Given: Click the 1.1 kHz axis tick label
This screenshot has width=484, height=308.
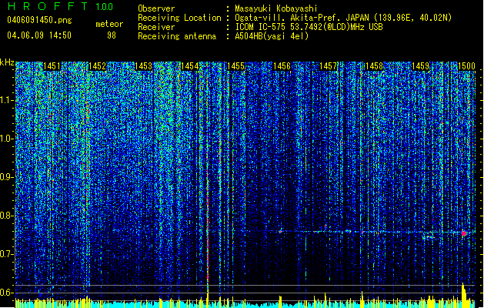Looking at the screenshot, I should (x=7, y=100).
